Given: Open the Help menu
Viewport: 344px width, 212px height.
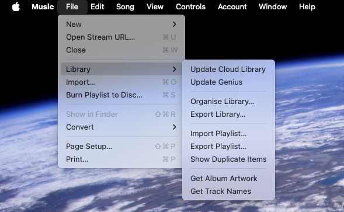Looking at the screenshot, I should (307, 6).
